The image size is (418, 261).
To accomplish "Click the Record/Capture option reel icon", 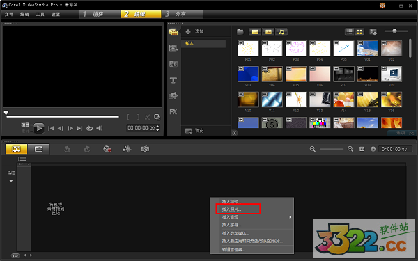I will (x=107, y=149).
